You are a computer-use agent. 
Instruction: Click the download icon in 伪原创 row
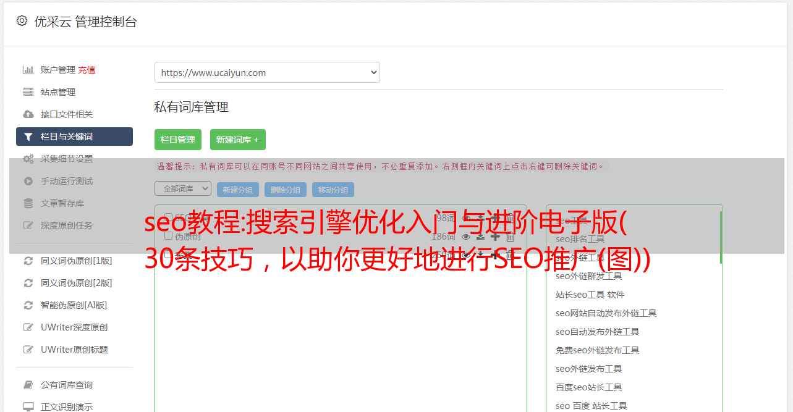(x=480, y=237)
